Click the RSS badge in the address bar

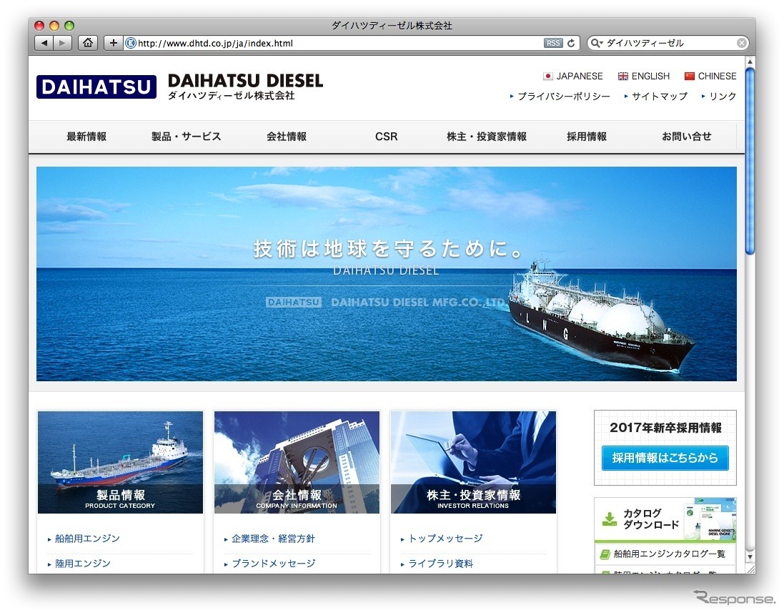(553, 43)
